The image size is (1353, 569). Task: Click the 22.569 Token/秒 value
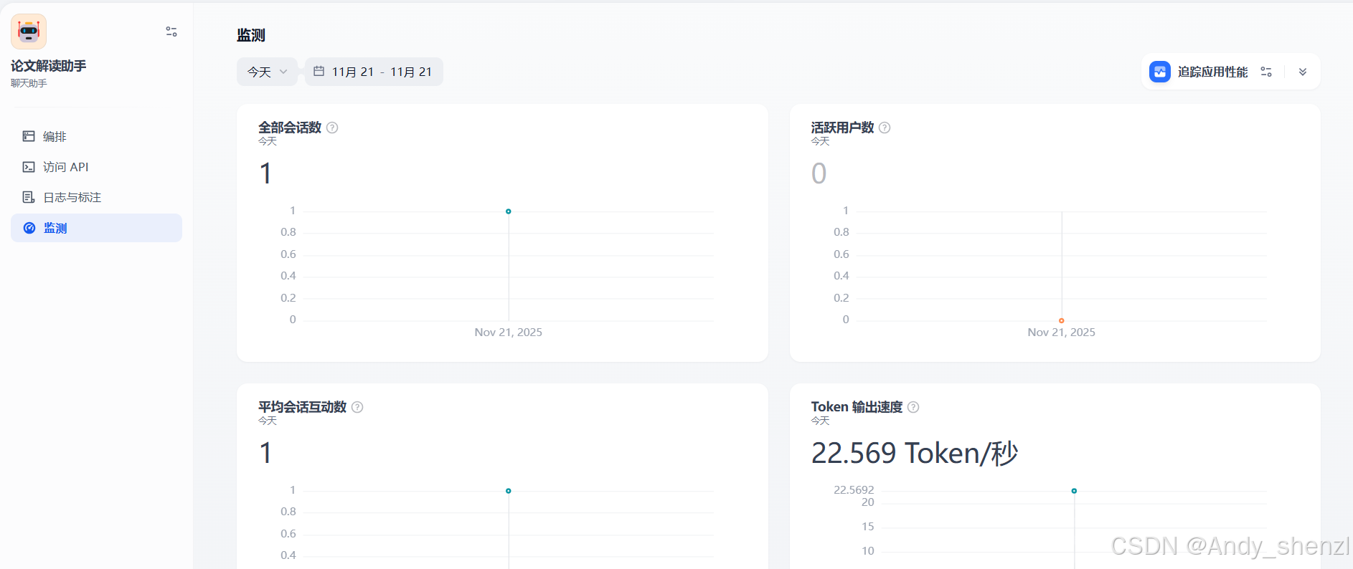pyautogui.click(x=915, y=453)
